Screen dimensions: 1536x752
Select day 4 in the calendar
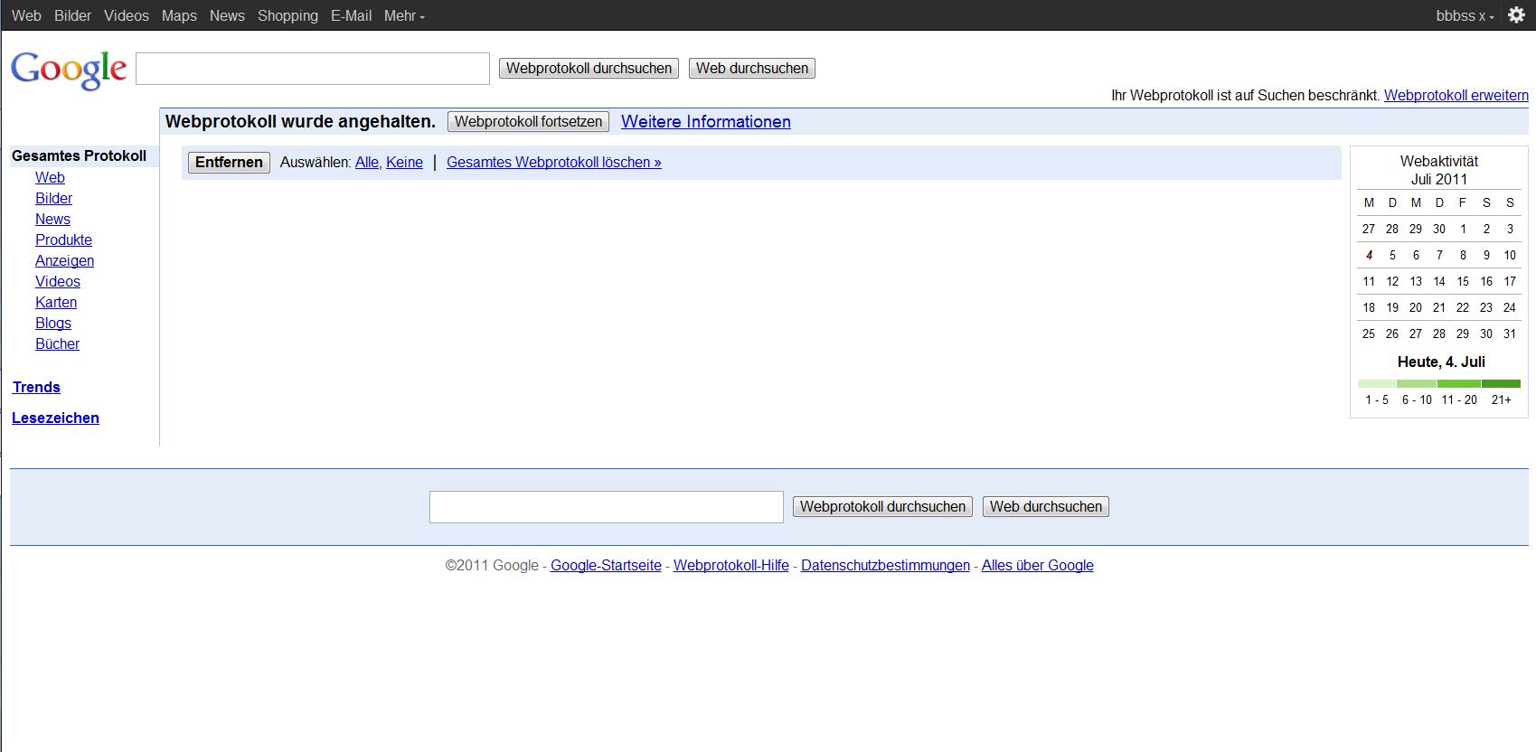[1369, 256]
